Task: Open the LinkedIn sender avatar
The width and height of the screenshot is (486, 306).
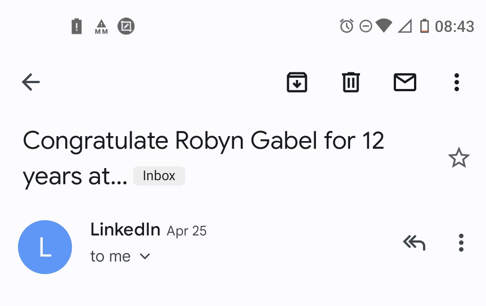Action: click(x=45, y=247)
